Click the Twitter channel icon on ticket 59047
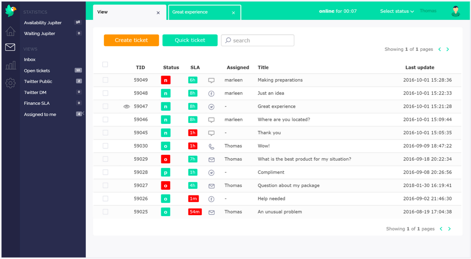This screenshot has width=471, height=259. pos(212,106)
